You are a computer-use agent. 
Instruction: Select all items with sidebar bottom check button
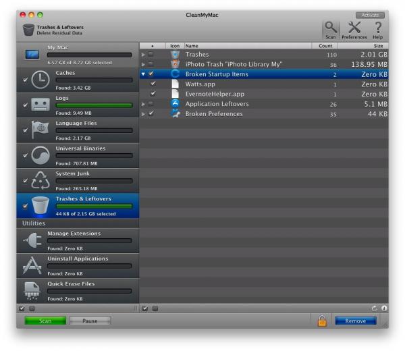22,308
